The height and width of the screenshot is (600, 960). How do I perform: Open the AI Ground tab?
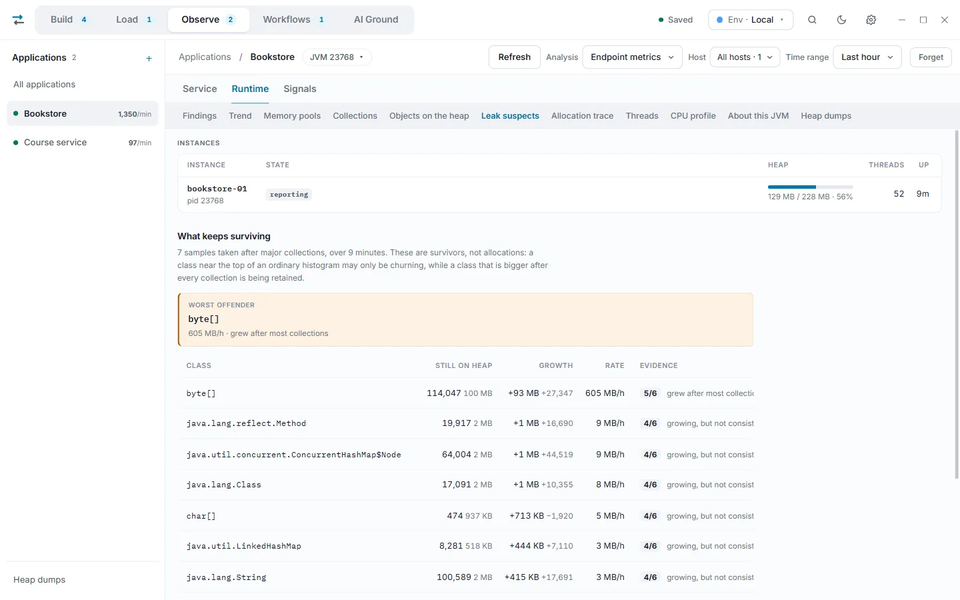(x=376, y=20)
